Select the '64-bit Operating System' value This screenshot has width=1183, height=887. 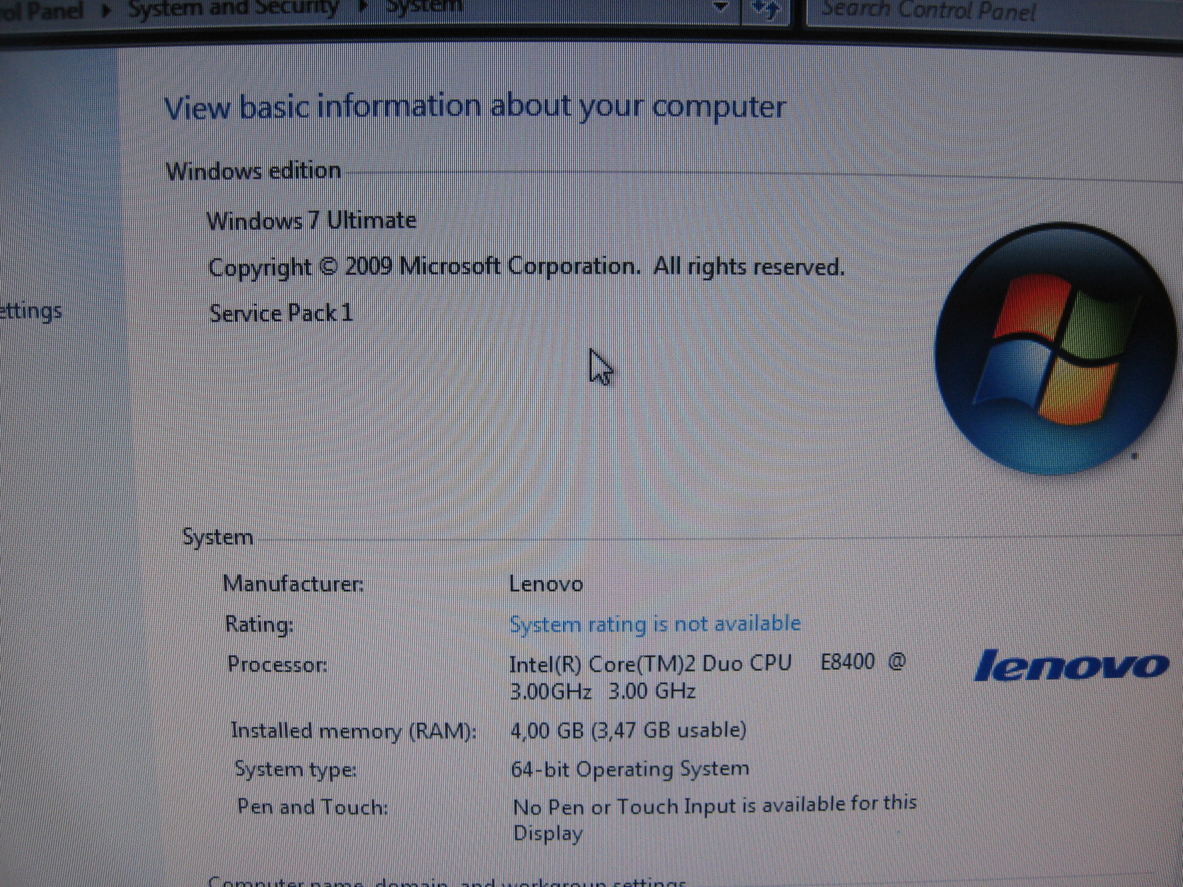pyautogui.click(x=630, y=769)
